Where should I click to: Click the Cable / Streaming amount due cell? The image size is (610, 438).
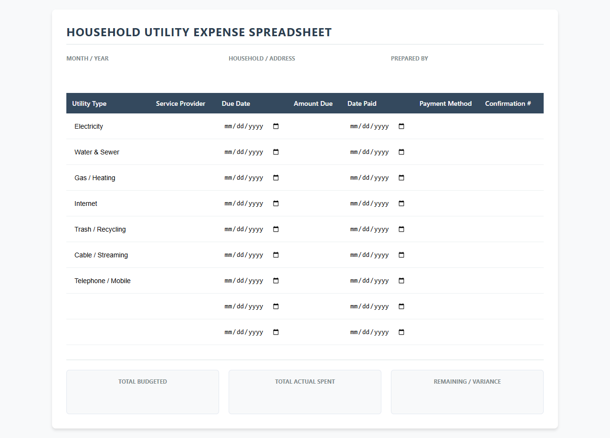pyautogui.click(x=315, y=255)
